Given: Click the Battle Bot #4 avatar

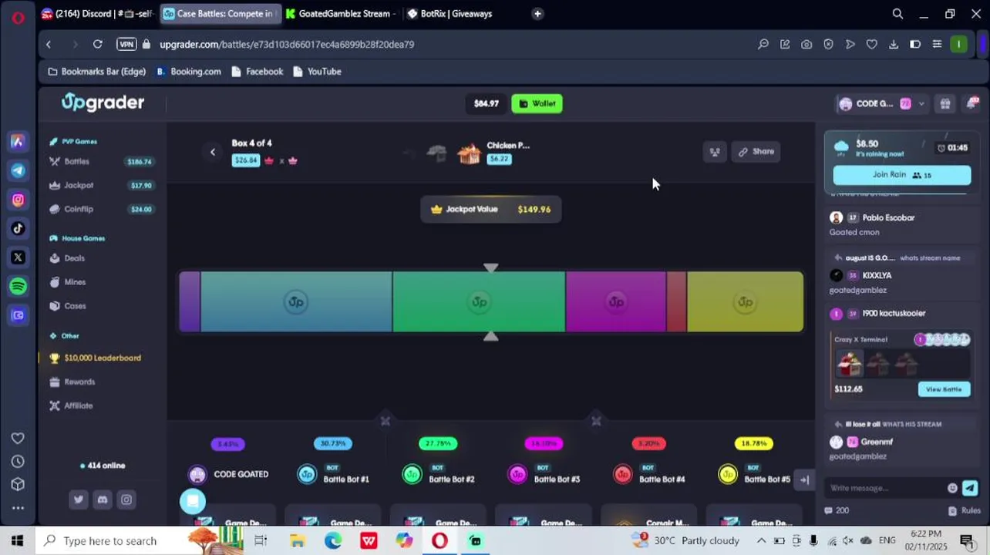Looking at the screenshot, I should pyautogui.click(x=622, y=475).
